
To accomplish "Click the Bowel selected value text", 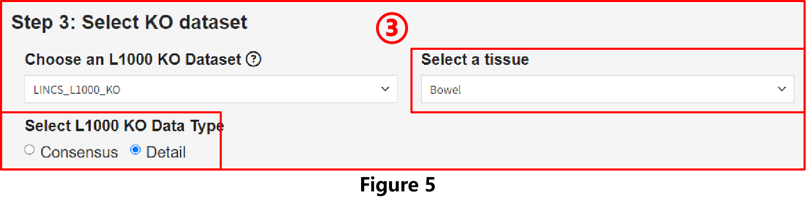I will [x=445, y=90].
